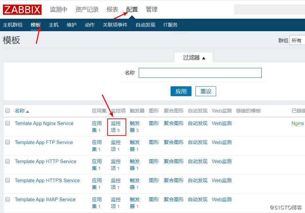This screenshot has width=305, height=213.
Task: Open the 配置 menu
Action: click(132, 9)
